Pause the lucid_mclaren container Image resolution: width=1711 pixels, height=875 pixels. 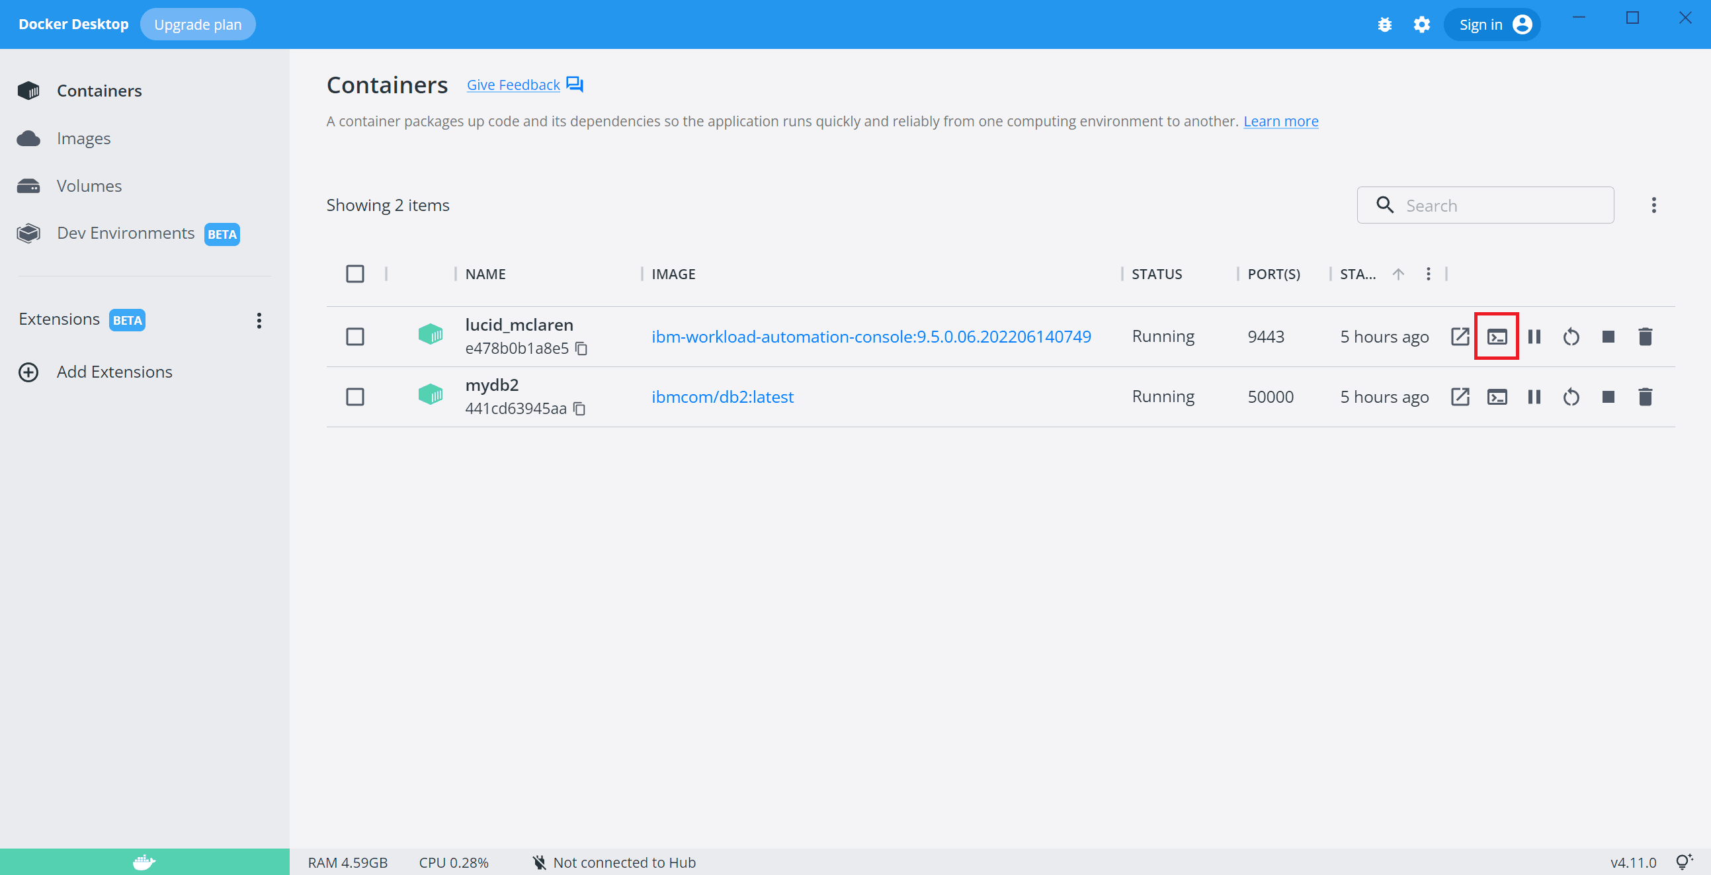[1534, 336]
